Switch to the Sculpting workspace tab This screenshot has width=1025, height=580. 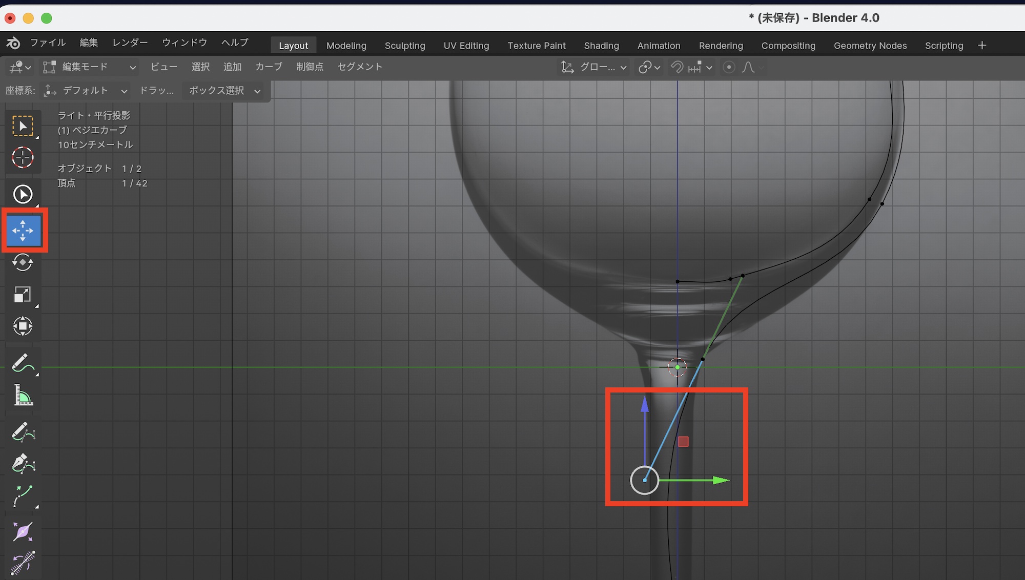click(404, 46)
